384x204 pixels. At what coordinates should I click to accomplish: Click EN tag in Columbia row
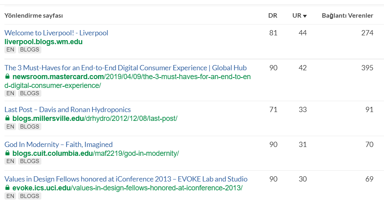[10, 161]
